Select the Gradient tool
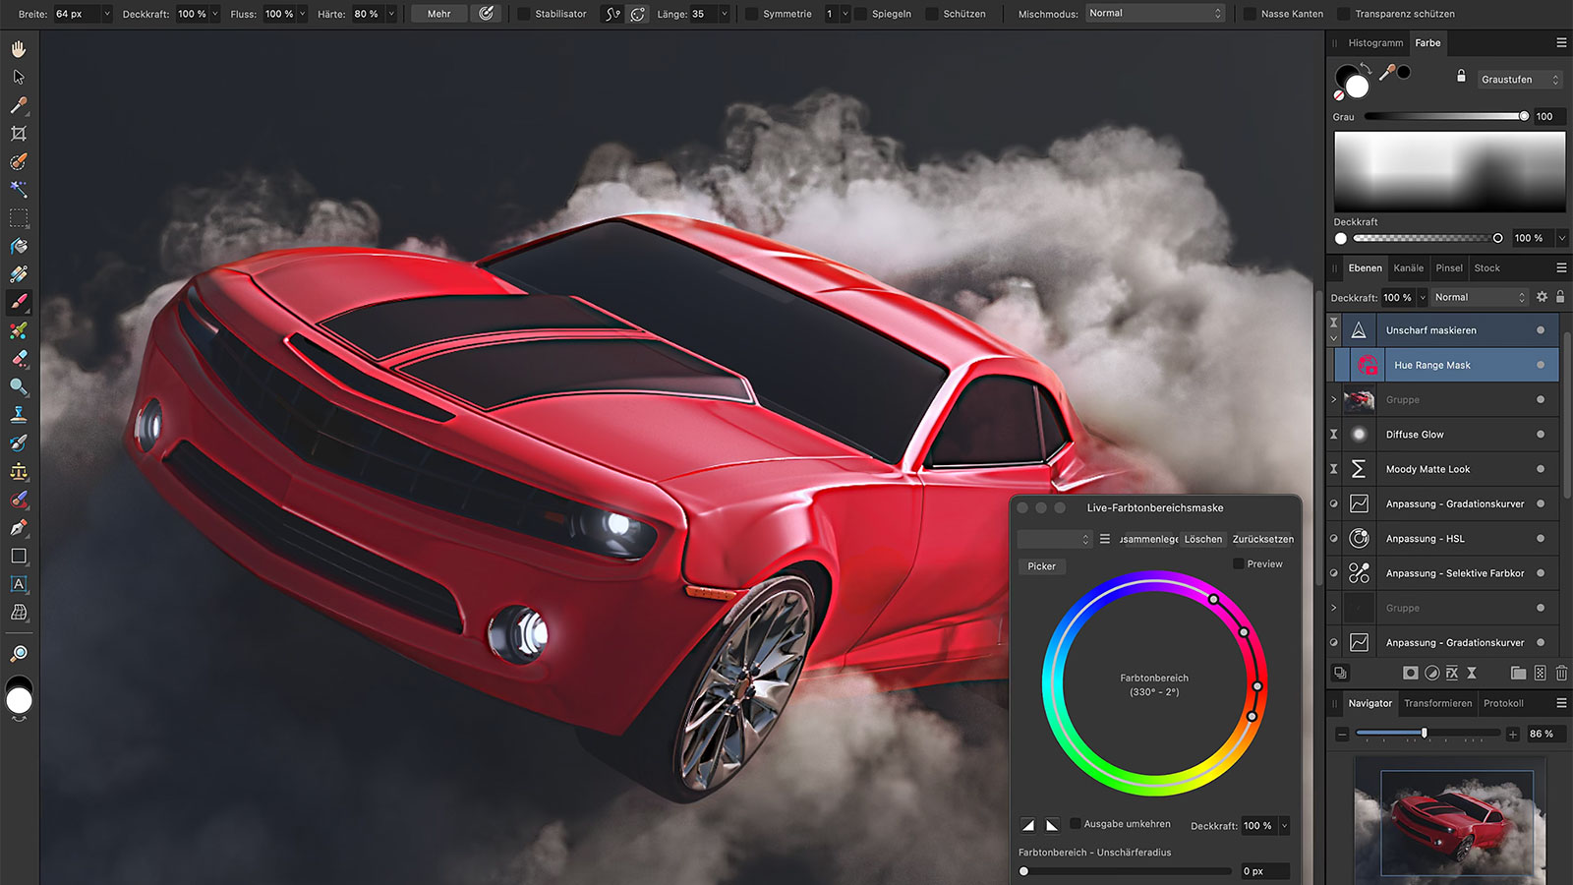This screenshot has width=1573, height=885. pos(19,274)
